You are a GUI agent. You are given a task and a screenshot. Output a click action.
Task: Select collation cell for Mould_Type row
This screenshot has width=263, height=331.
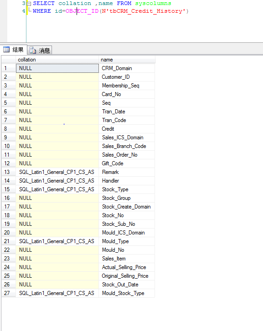(57, 241)
